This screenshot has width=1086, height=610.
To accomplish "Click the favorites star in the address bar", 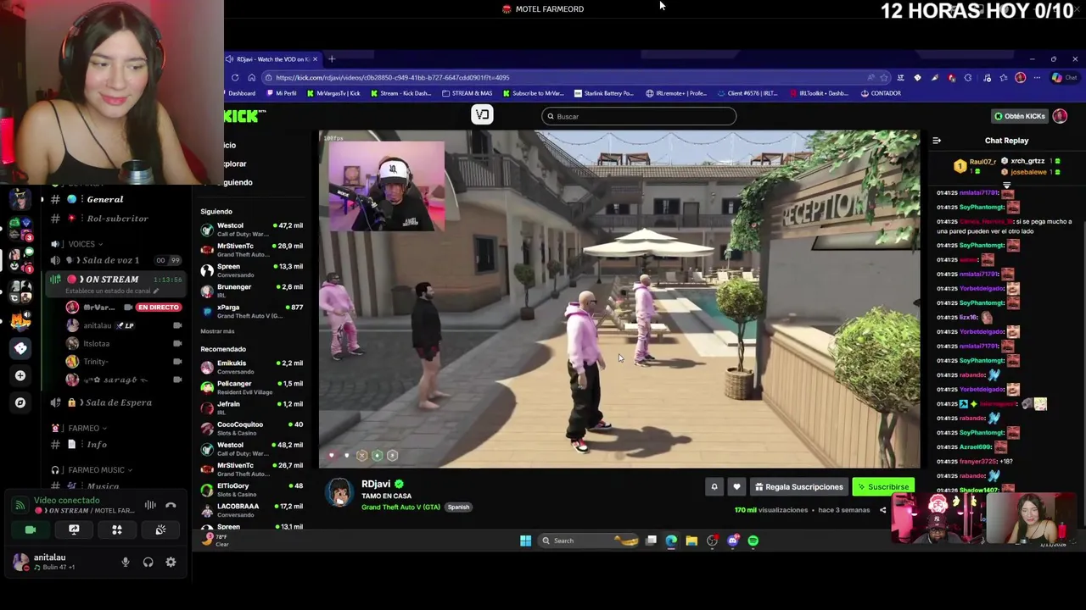I will point(884,77).
